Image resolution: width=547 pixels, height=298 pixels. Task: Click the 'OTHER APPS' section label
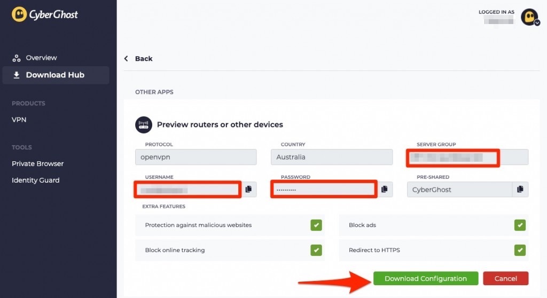coord(154,92)
